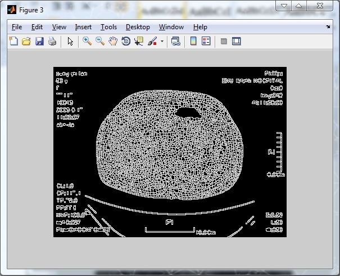Click the Link Plot icon
This screenshot has width=340, height=276.
tap(175, 41)
